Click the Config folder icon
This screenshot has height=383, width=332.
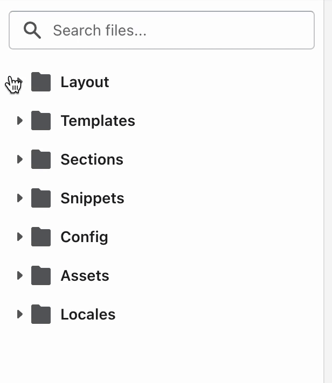[41, 237]
